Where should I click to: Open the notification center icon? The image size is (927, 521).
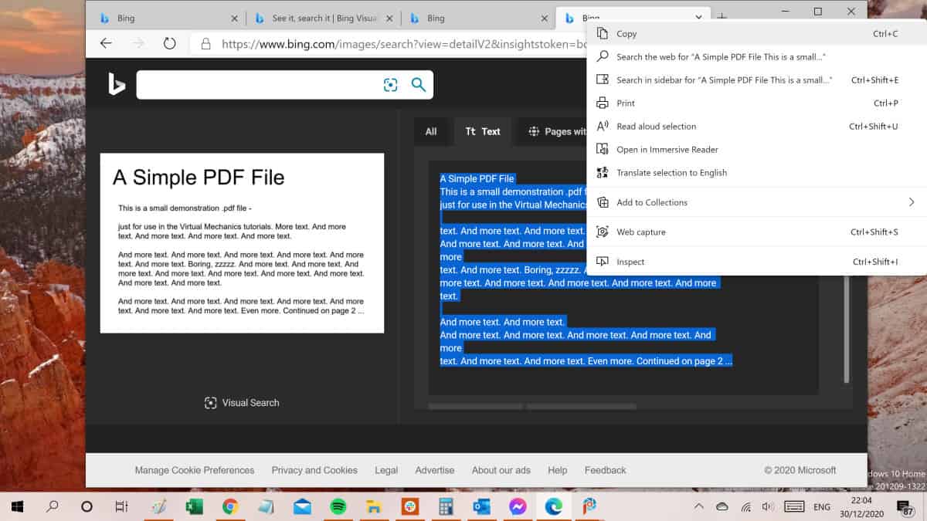click(x=905, y=506)
